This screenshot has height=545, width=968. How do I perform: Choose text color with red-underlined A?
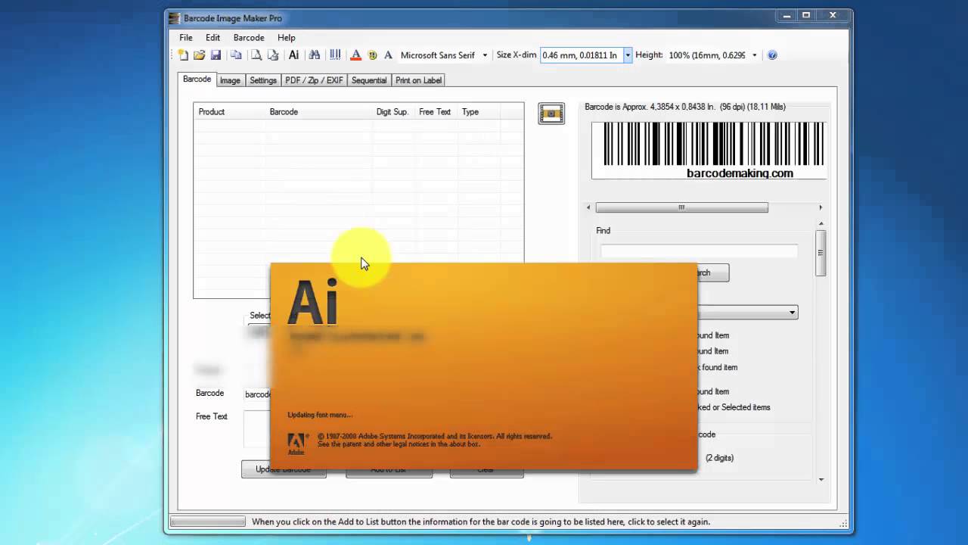pyautogui.click(x=355, y=54)
